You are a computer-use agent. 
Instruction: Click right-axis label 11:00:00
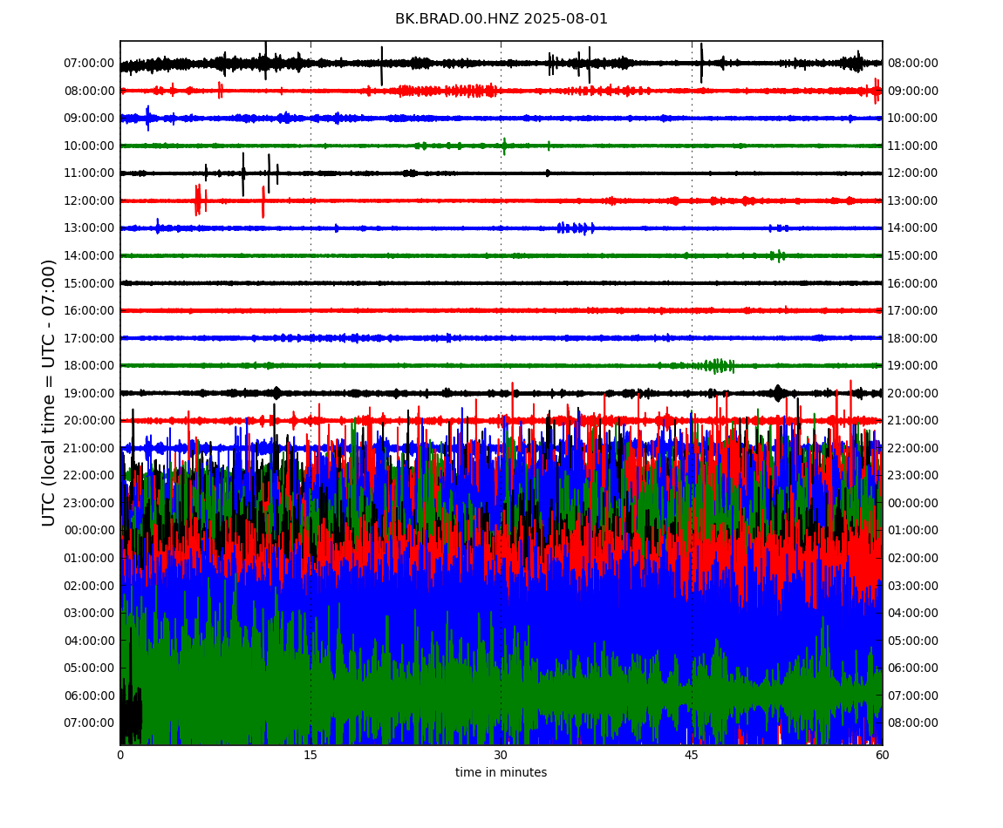(913, 146)
